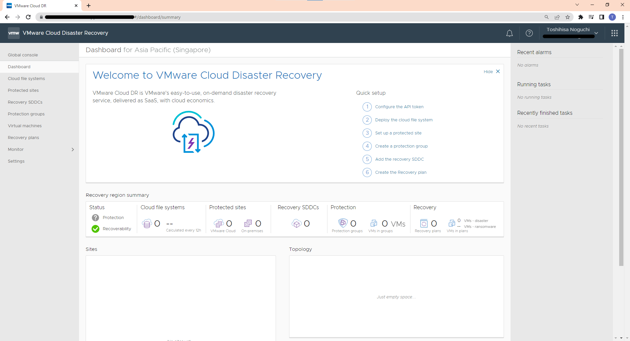The image size is (630, 341).
Task: Reload the page with browser refresh
Action: [28, 17]
